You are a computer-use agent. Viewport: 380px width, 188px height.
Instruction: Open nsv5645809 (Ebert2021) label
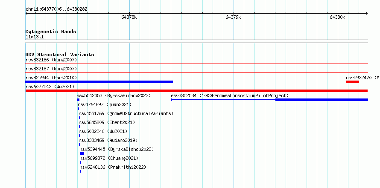click(107, 122)
